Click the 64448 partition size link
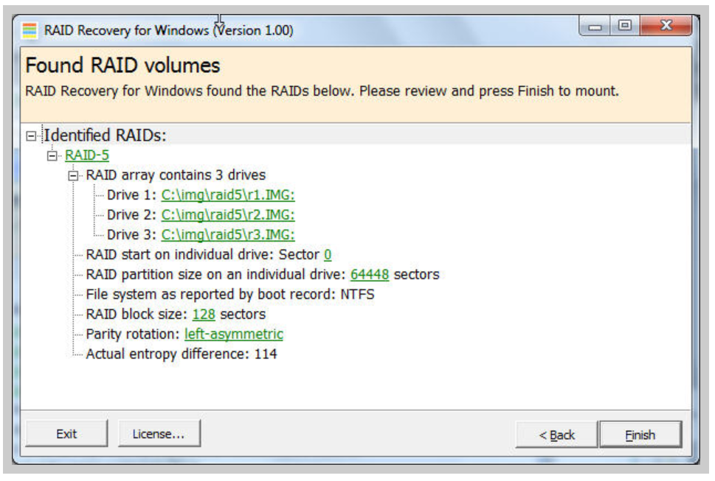The image size is (715, 481). tap(370, 275)
